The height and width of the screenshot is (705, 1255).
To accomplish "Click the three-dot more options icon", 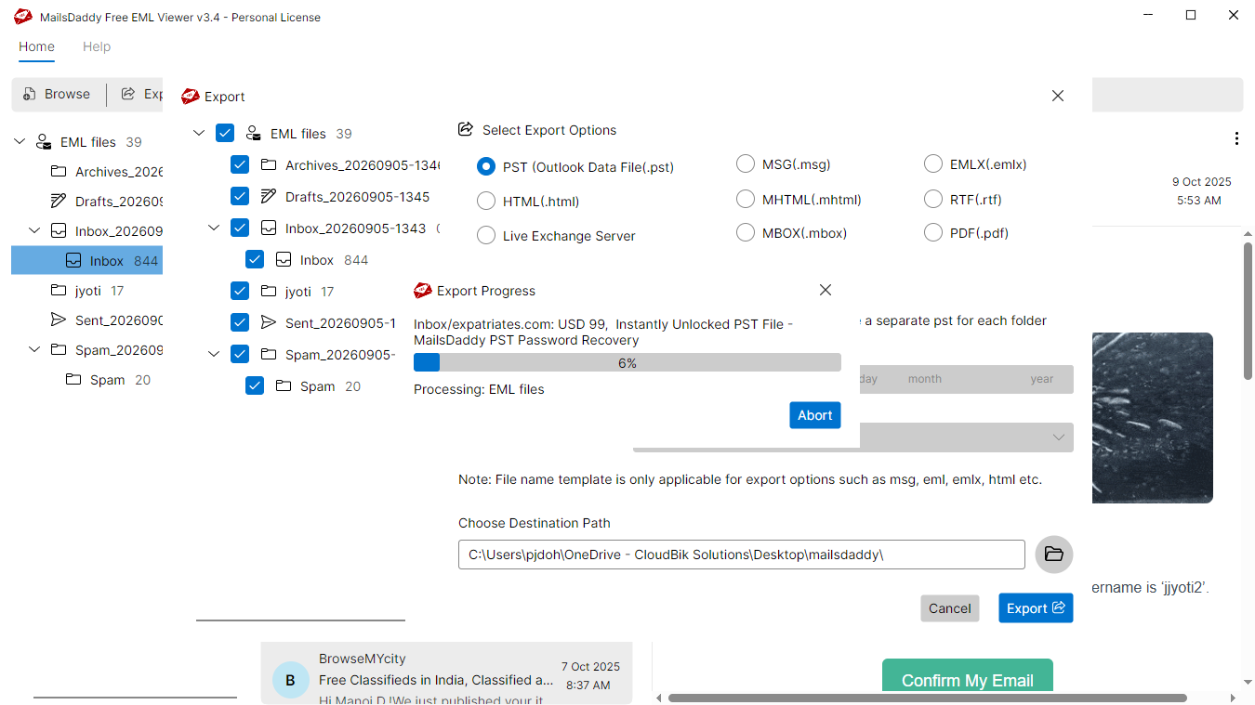I will (1236, 138).
